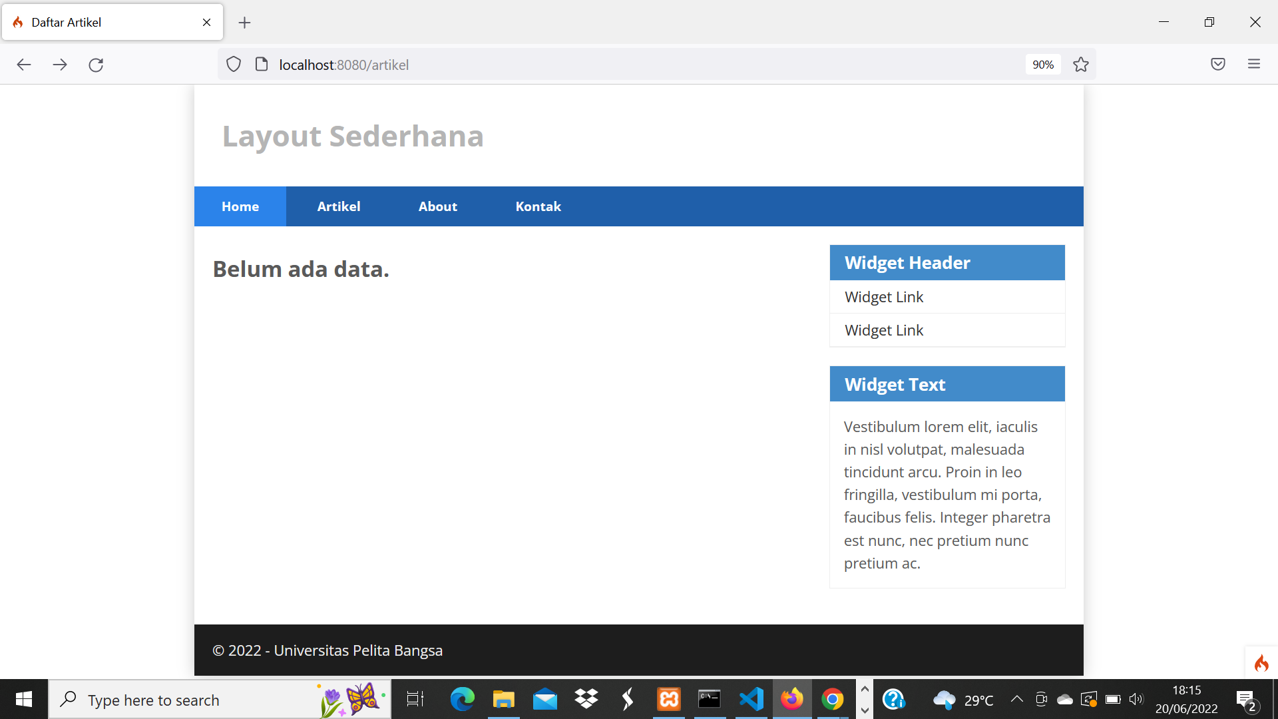Viewport: 1278px width, 719px height.
Task: Click the browser reload button
Action: [x=96, y=65]
